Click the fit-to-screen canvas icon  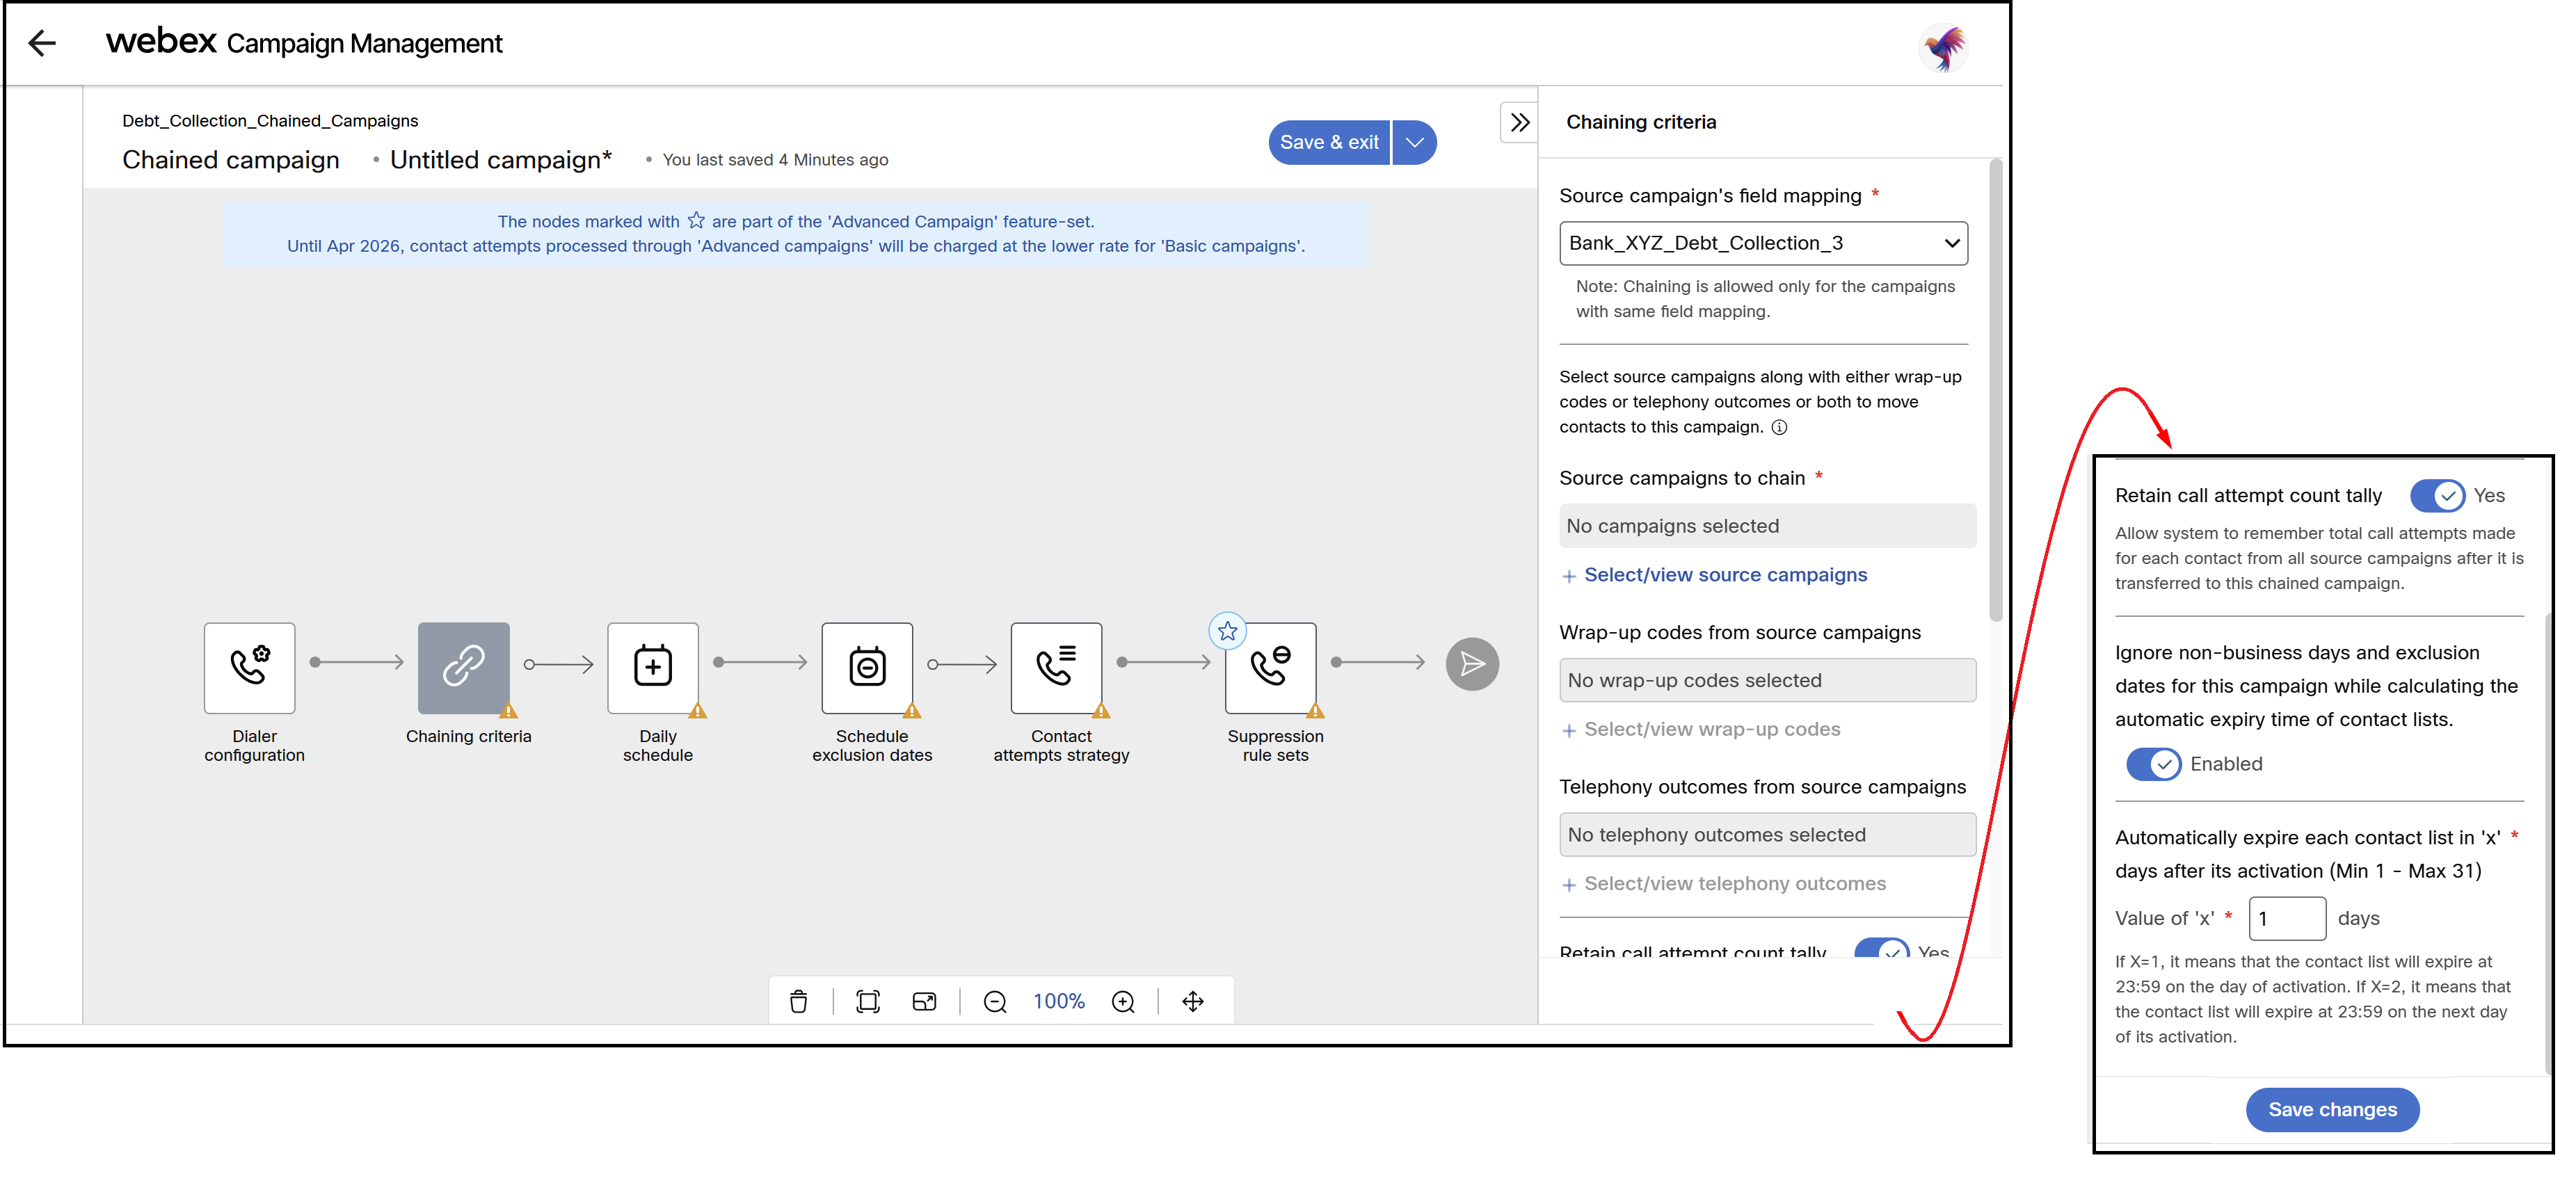[867, 1001]
